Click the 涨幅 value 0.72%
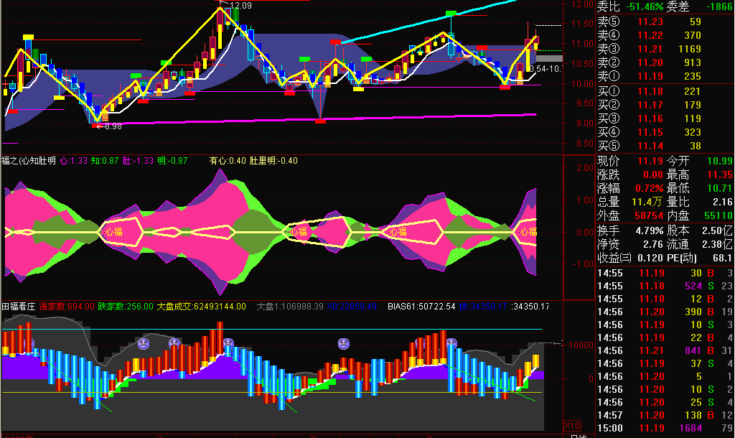Image resolution: width=735 pixels, height=438 pixels. point(649,188)
